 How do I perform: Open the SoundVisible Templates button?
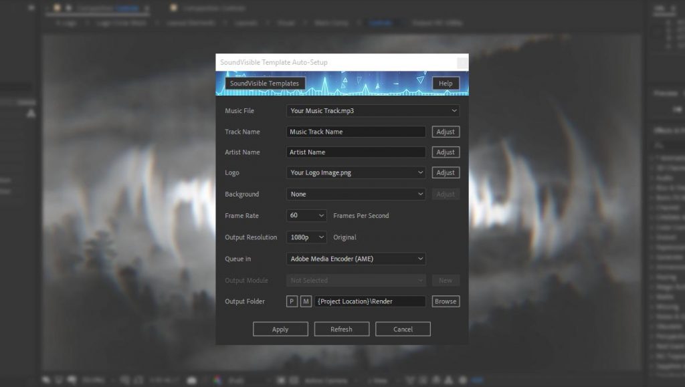click(265, 84)
